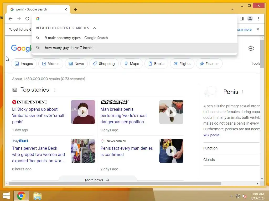Image resolution: width=269 pixels, height=201 pixels.
Task: Click the Chrome taskbar icon
Action: pos(21,196)
